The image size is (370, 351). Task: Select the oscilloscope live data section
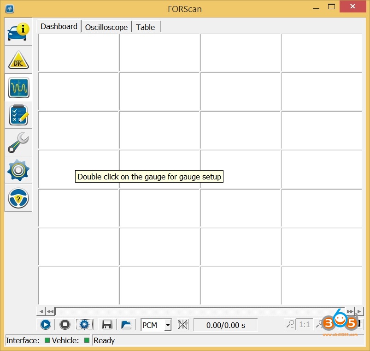[x=18, y=88]
